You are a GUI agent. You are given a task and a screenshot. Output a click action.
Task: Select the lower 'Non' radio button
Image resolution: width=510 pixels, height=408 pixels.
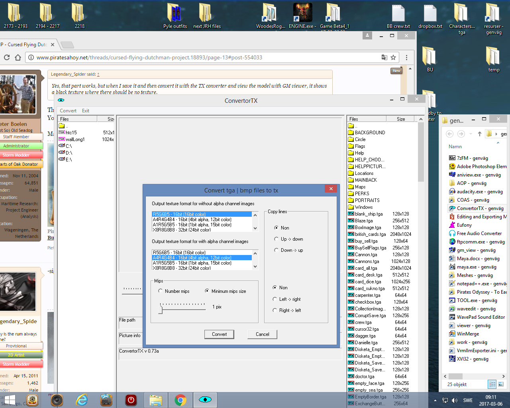(275, 288)
